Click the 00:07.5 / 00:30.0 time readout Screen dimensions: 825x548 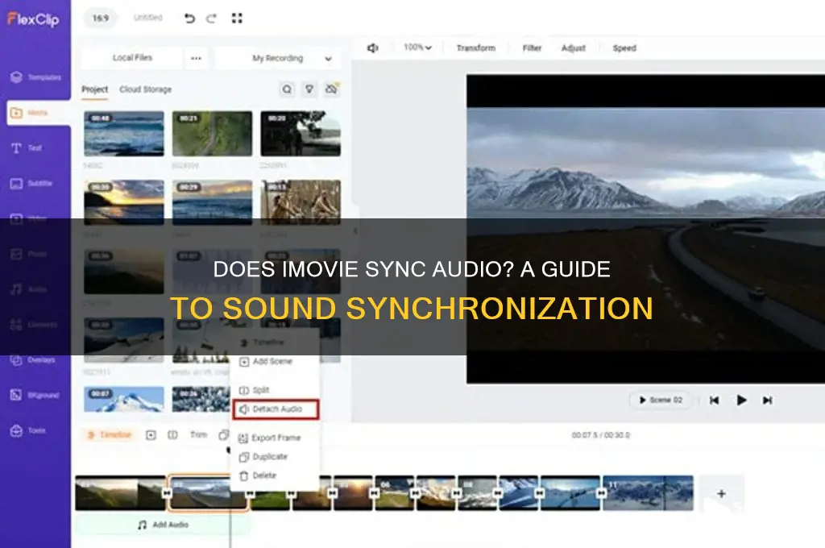(601, 435)
